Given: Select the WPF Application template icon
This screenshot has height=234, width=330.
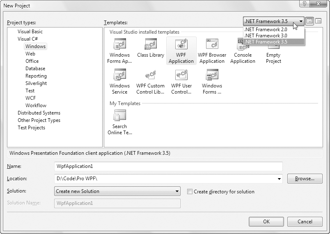Looking at the screenshot, I should [x=181, y=44].
